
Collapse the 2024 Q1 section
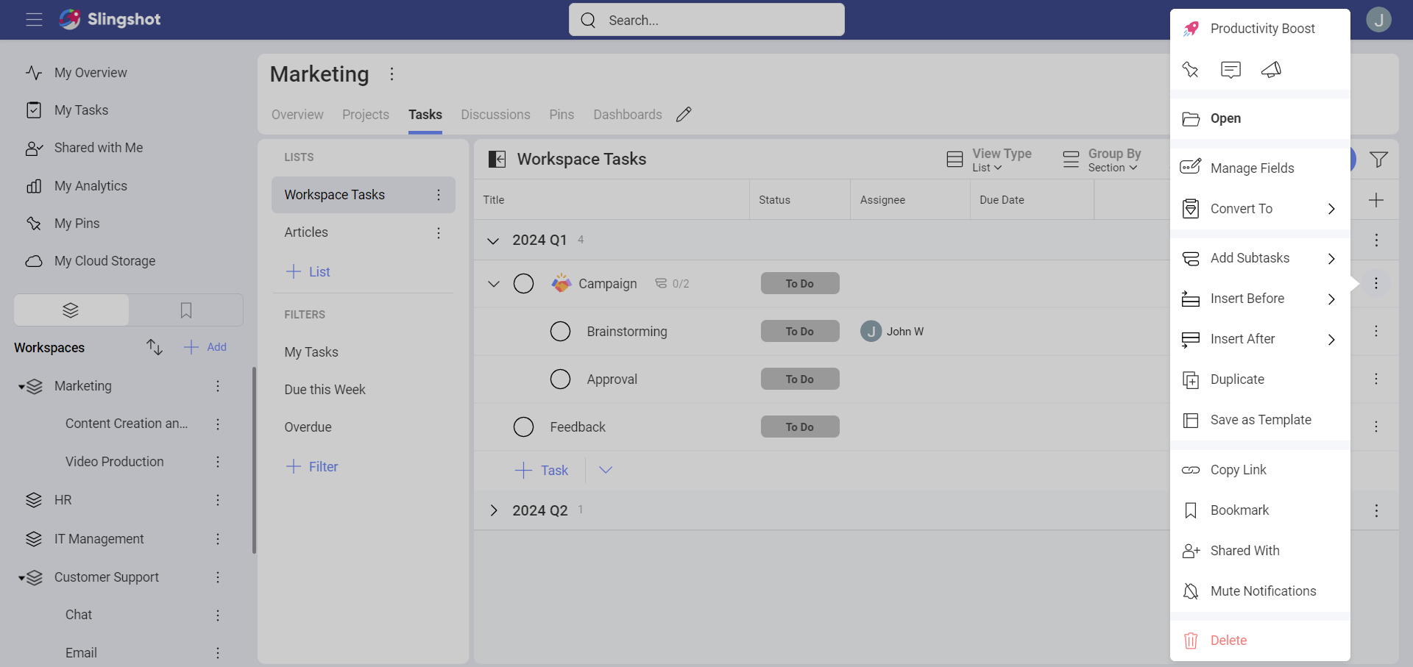(493, 240)
